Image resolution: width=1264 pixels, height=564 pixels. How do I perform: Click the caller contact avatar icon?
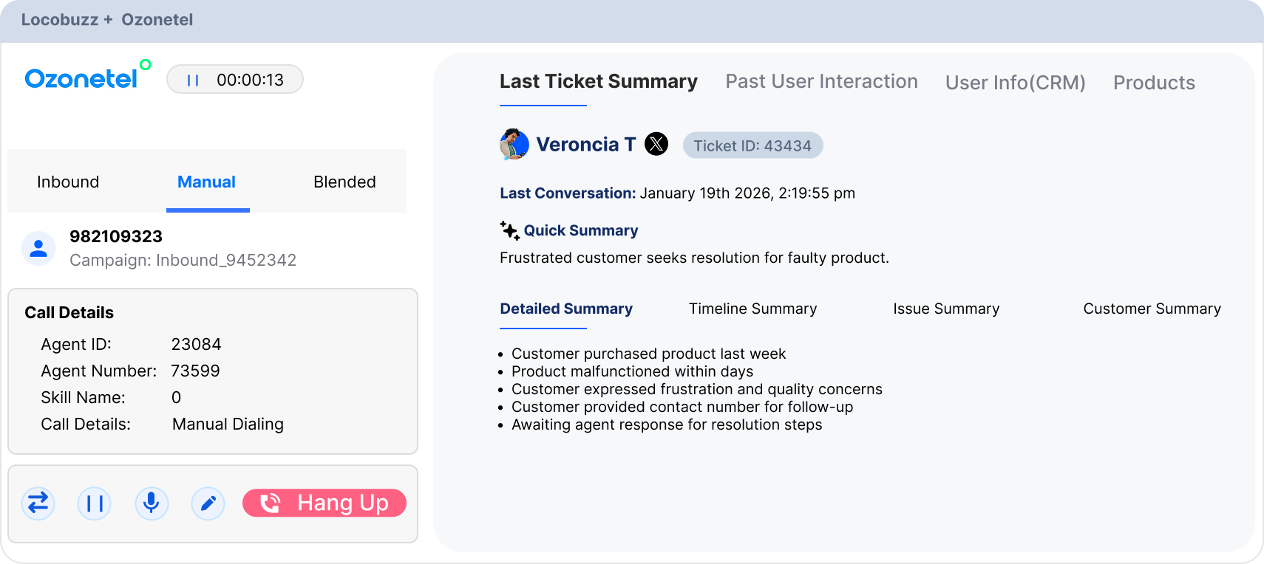click(x=38, y=249)
